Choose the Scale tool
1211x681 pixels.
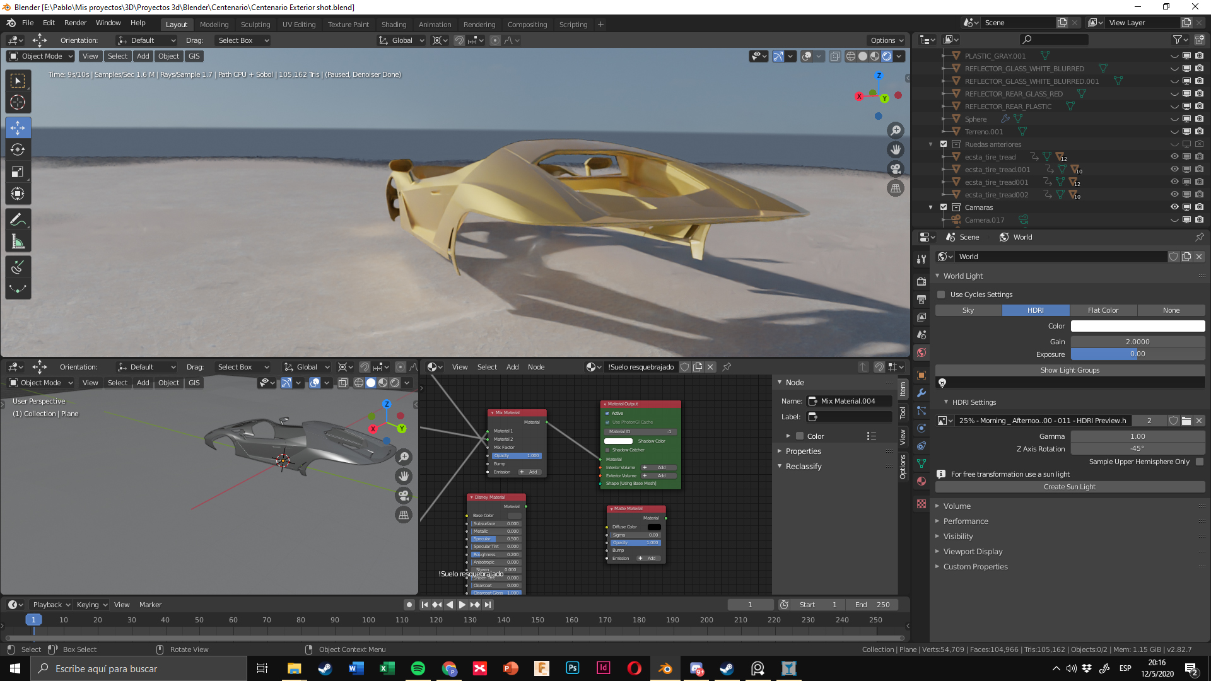pos(18,172)
